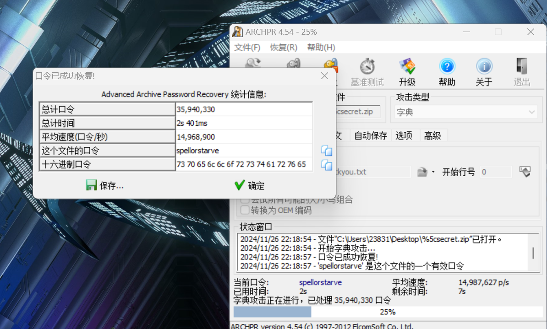Open the 文件(F) menu
Screen dimensions: 547x329
click(x=247, y=48)
